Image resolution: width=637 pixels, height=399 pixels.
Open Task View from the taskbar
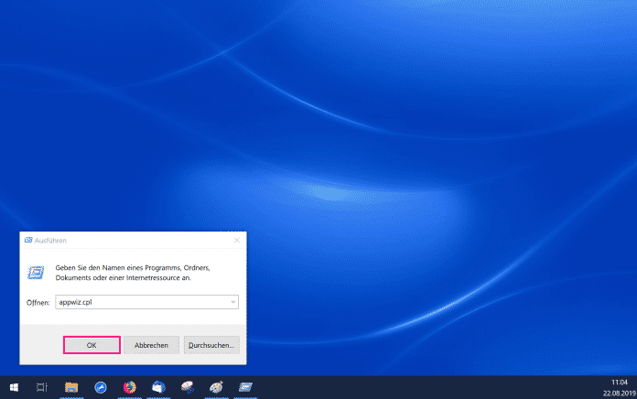click(x=41, y=387)
